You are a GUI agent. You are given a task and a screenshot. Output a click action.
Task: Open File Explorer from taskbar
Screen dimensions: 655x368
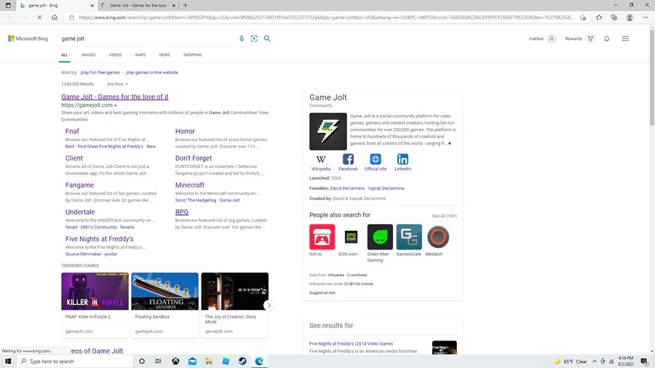tap(209, 361)
